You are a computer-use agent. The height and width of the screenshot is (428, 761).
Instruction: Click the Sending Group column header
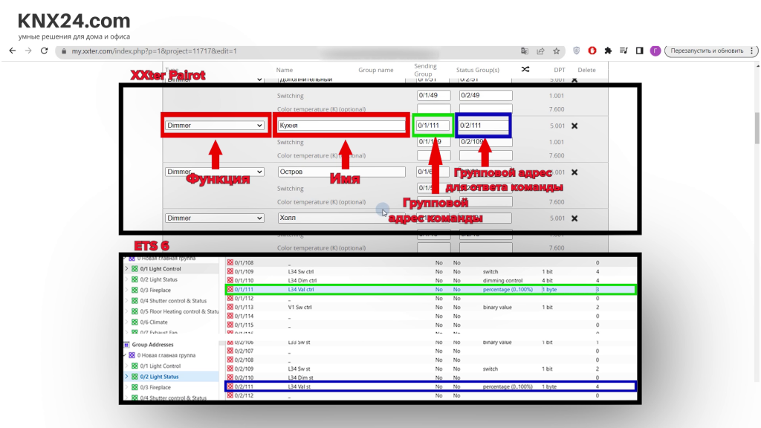(425, 70)
